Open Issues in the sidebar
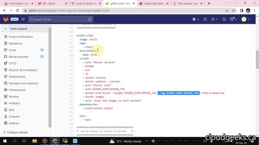Image resolution: width=259 pixels, height=145 pixels. click(x=13, y=50)
